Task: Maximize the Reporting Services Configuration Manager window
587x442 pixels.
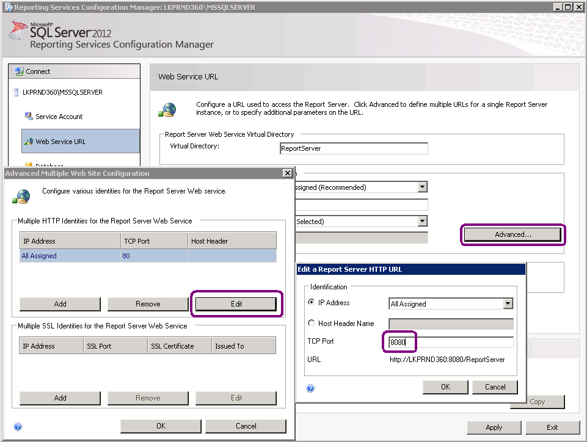Action: pyautogui.click(x=568, y=7)
